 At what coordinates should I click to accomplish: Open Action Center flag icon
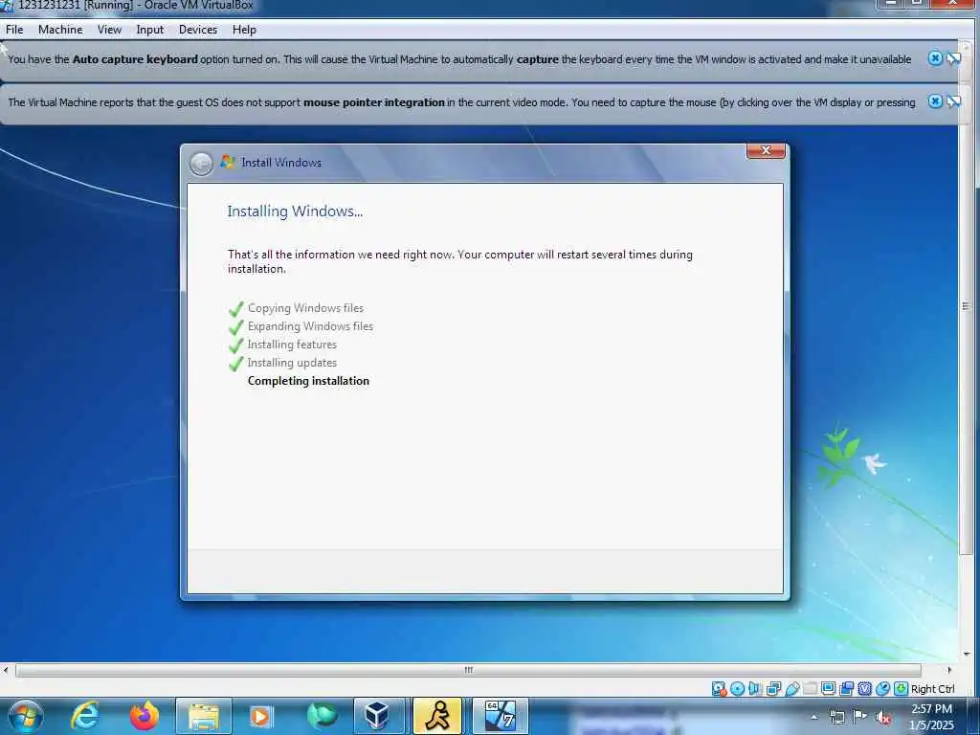click(859, 717)
